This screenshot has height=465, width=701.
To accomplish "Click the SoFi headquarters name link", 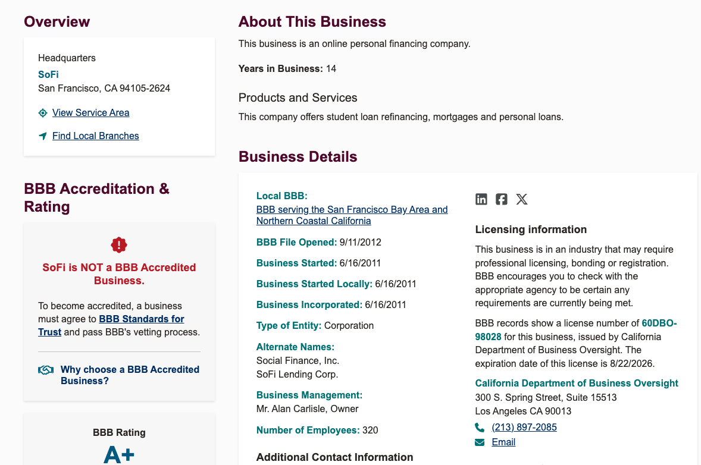I will [x=48, y=74].
